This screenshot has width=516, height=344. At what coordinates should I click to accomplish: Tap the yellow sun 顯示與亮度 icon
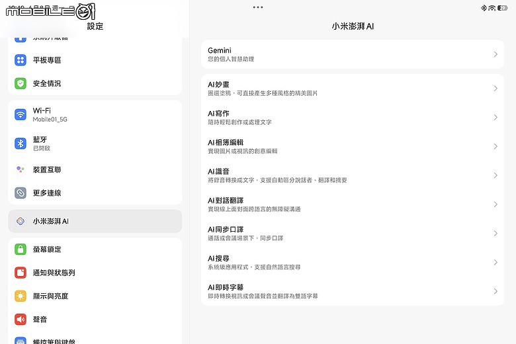pyautogui.click(x=21, y=296)
